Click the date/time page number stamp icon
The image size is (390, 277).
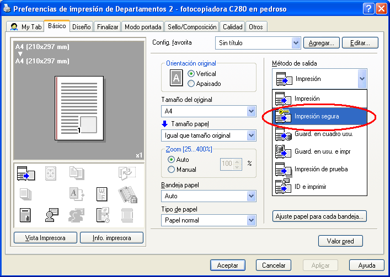[103, 215]
